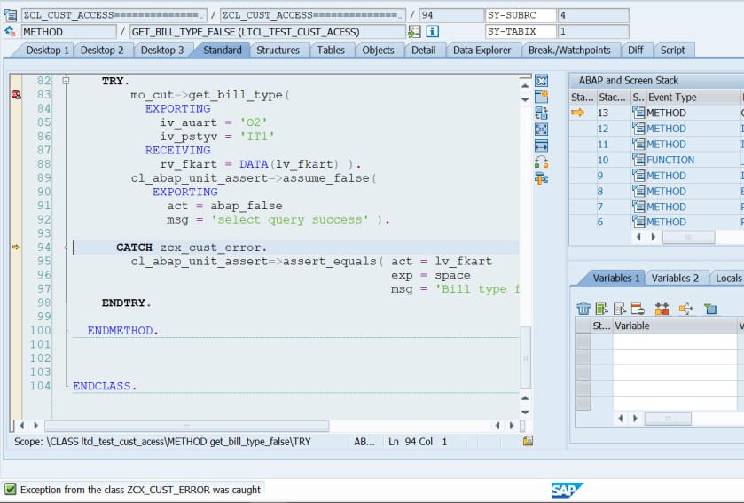Click the blue info icon next to the method name
This screenshot has height=503, width=744.
coord(434,32)
